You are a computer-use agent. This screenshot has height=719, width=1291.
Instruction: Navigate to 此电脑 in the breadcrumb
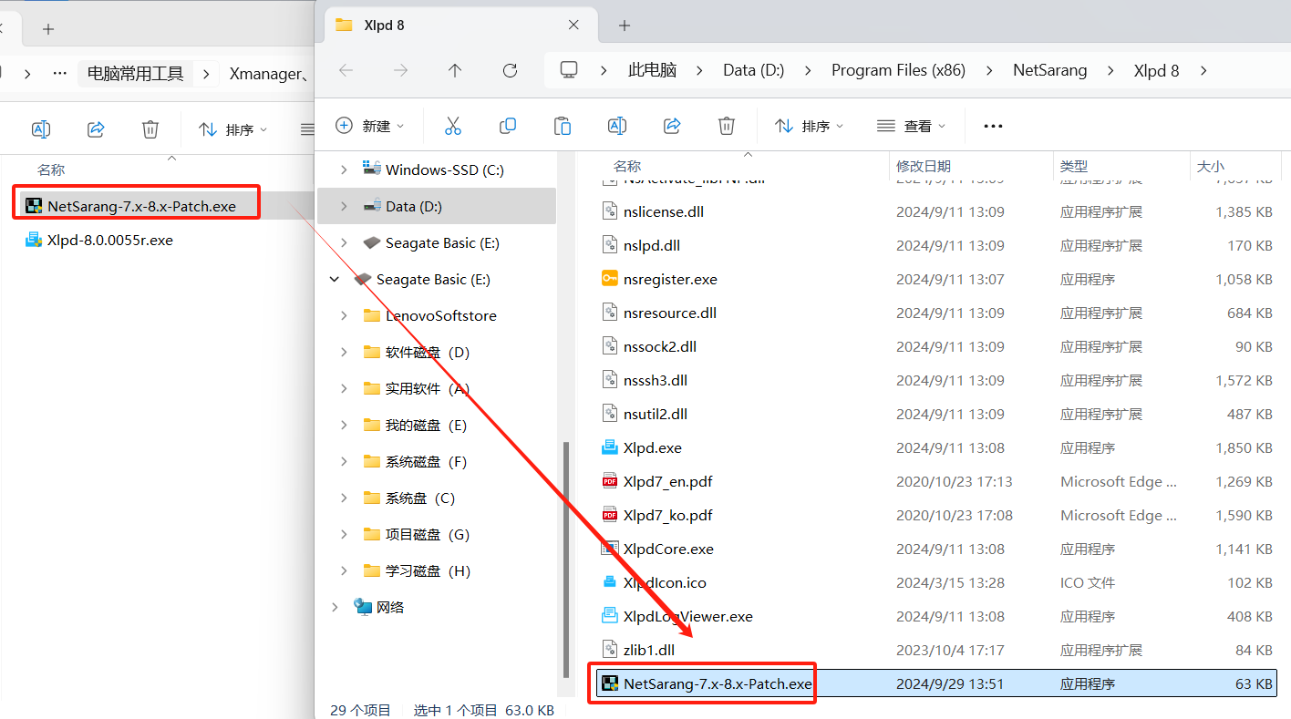click(x=653, y=70)
